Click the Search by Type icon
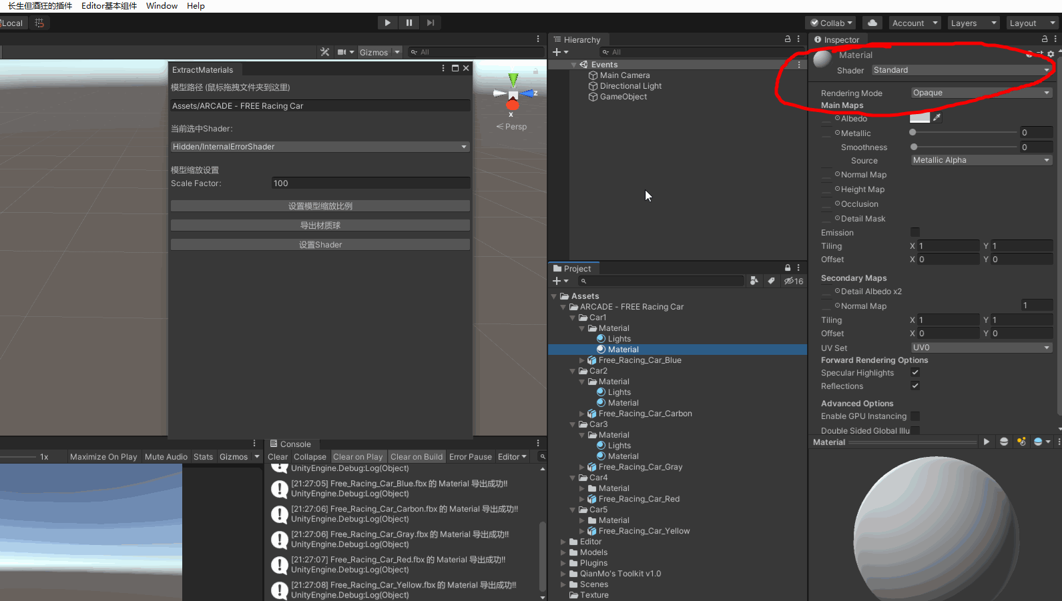Screen dimensions: 1062x601 pos(754,281)
